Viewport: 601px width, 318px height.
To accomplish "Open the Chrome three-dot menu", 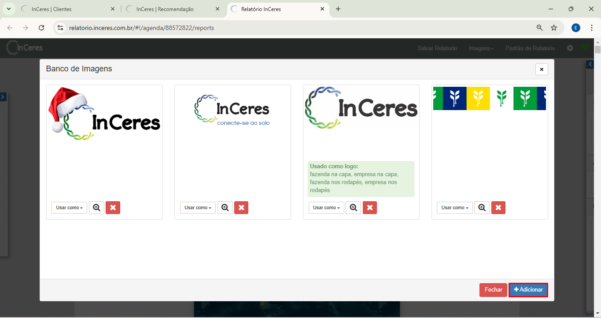I will click(x=591, y=28).
